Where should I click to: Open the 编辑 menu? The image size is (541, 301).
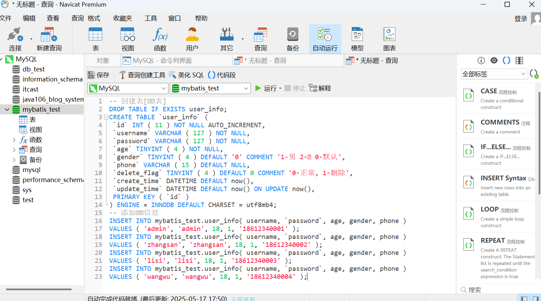[29, 18]
